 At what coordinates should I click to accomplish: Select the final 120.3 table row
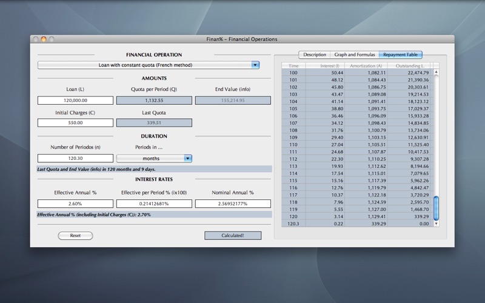tap(357, 224)
